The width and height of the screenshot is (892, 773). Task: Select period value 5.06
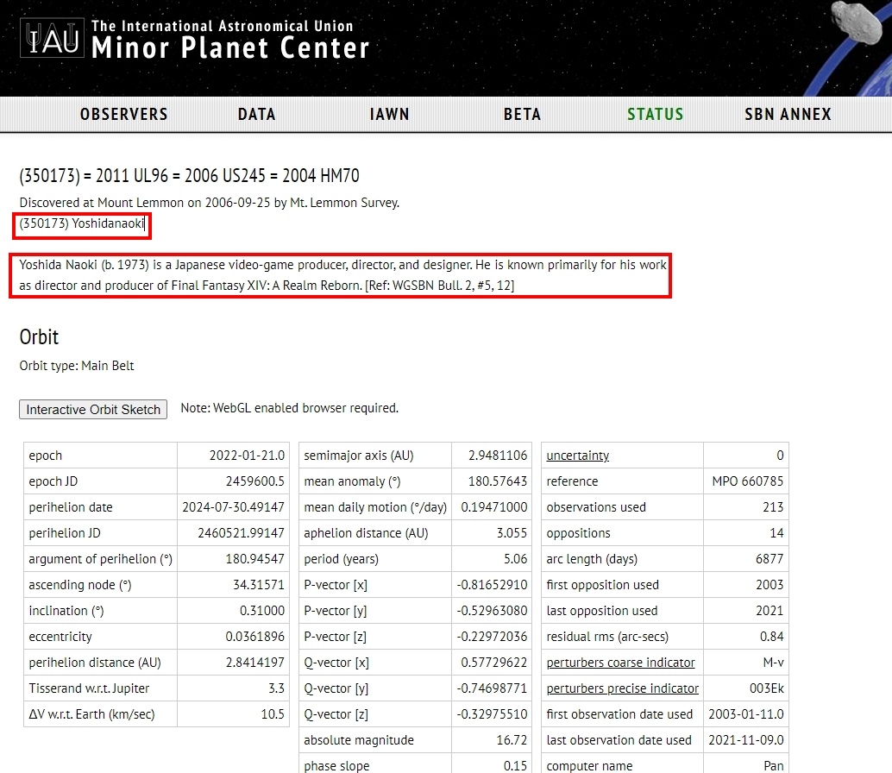pyautogui.click(x=515, y=559)
